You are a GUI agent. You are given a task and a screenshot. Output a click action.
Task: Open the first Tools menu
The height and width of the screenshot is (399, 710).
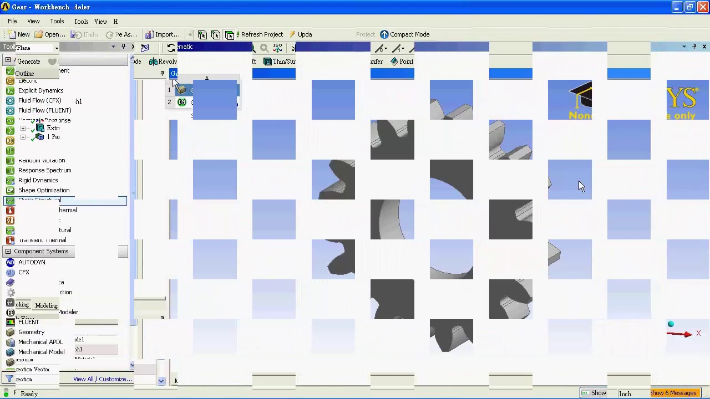click(x=57, y=21)
